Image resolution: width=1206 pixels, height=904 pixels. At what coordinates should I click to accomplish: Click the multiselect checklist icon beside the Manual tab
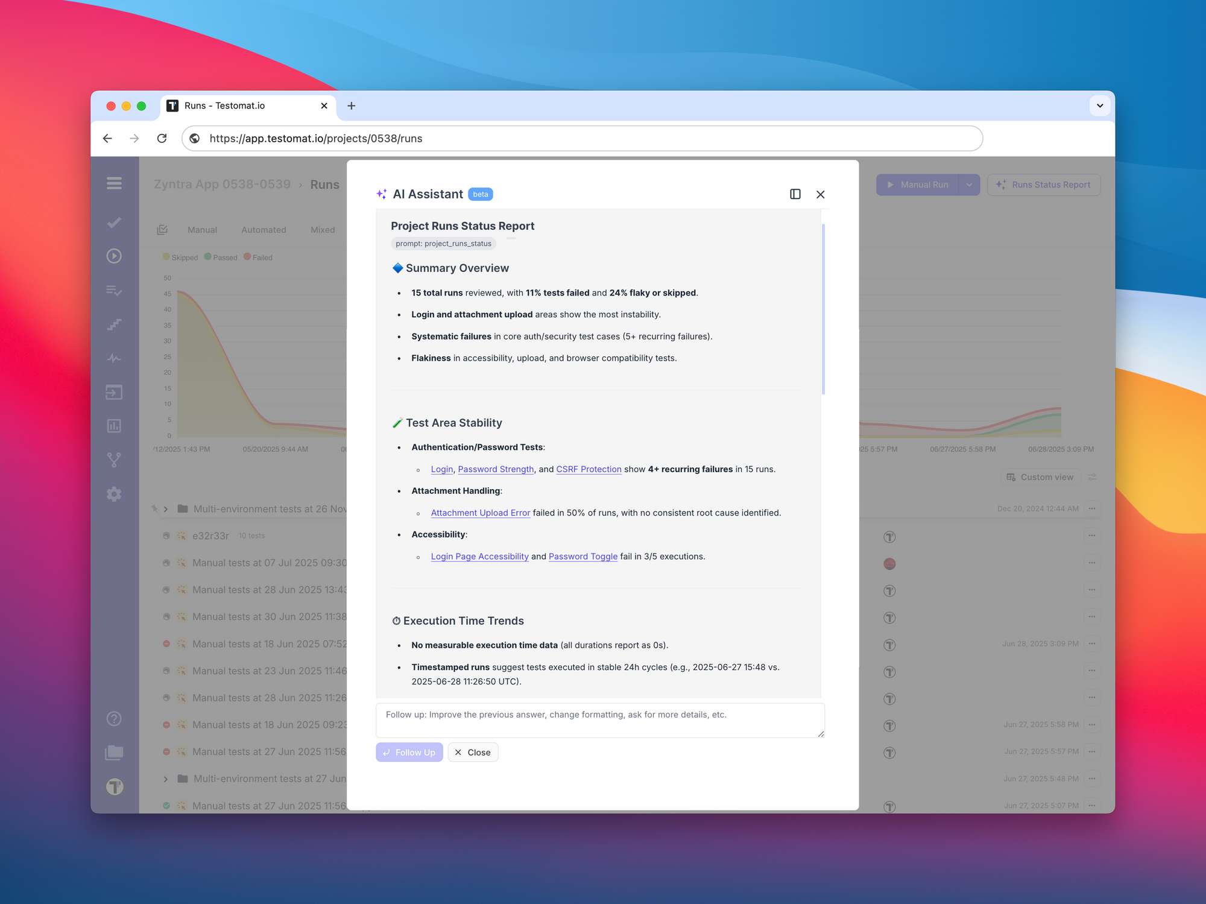pos(162,230)
